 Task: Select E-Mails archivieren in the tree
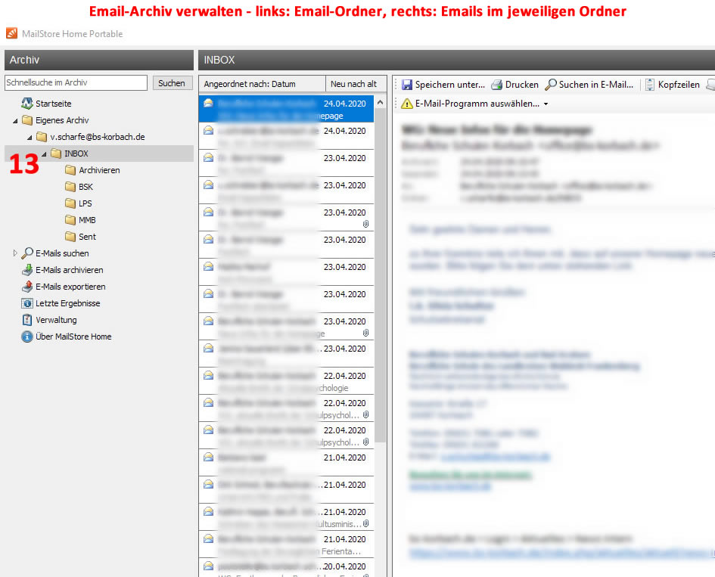tap(70, 270)
